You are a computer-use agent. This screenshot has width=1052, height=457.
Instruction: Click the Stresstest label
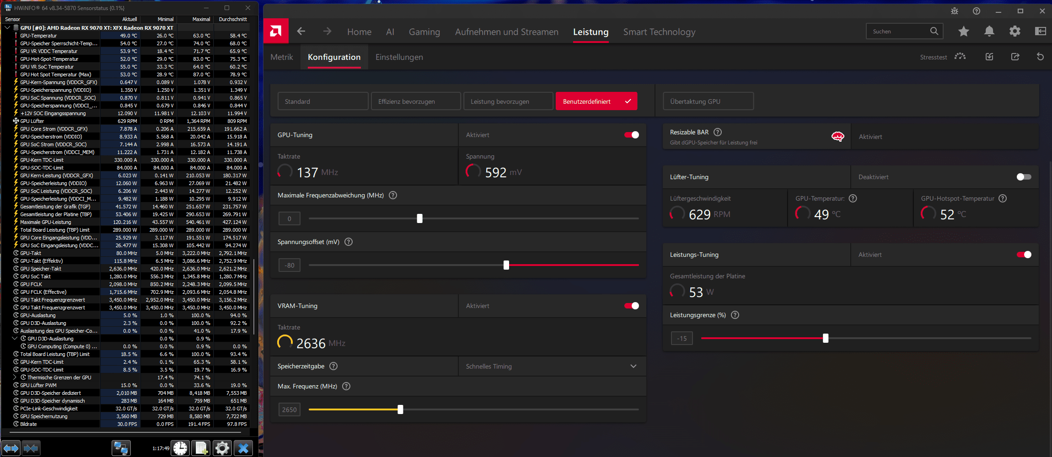934,57
